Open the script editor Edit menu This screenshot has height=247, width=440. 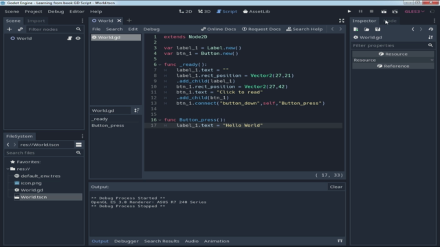tap(133, 29)
